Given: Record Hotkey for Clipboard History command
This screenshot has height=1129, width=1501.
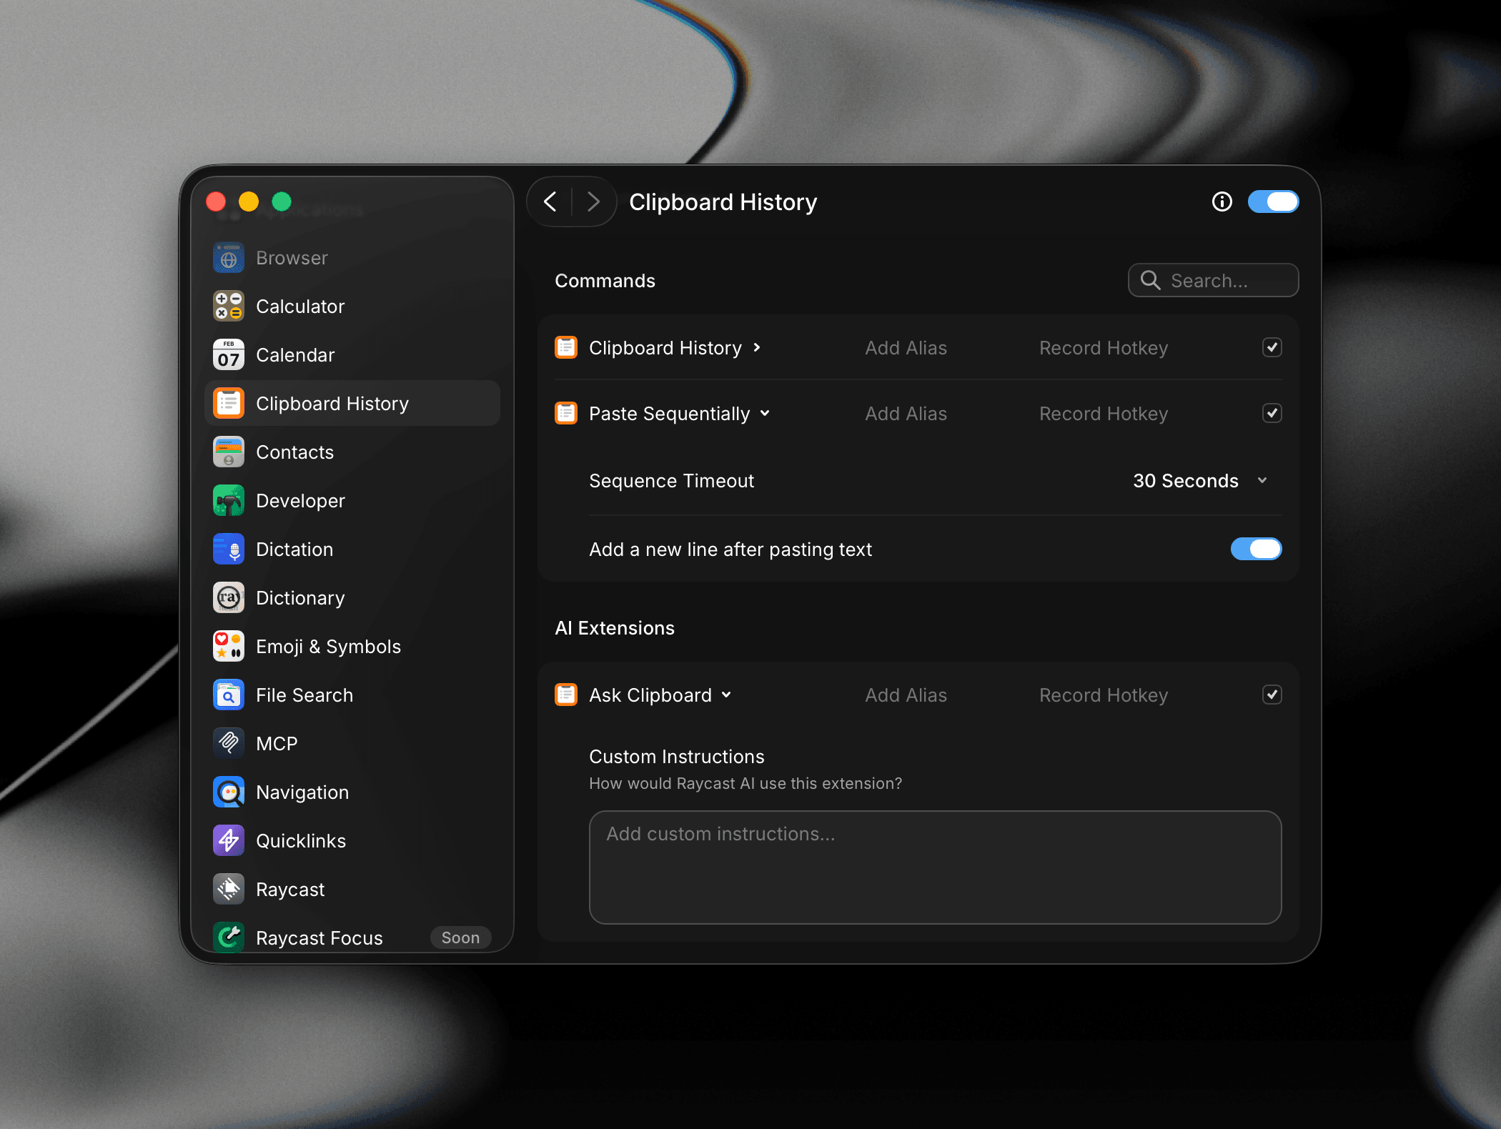Looking at the screenshot, I should tap(1104, 348).
